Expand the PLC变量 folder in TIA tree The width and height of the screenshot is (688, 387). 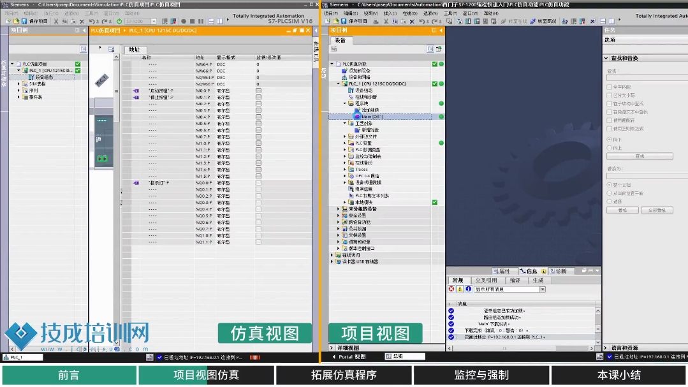(345, 143)
